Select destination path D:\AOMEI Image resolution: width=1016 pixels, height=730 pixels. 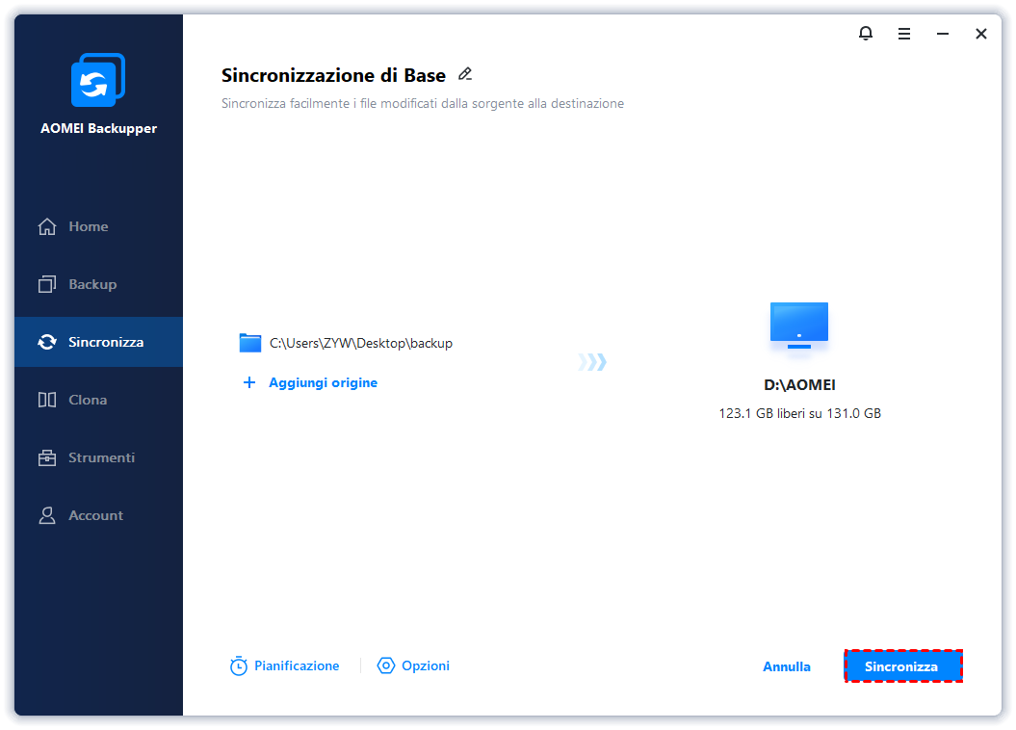pos(799,385)
